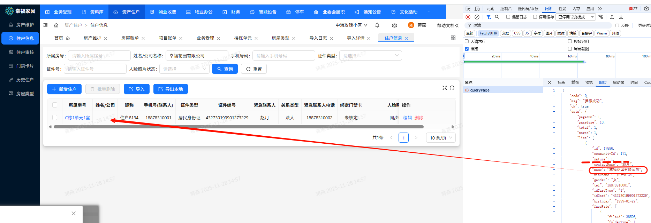Click the 编辑 link in table row

point(407,118)
